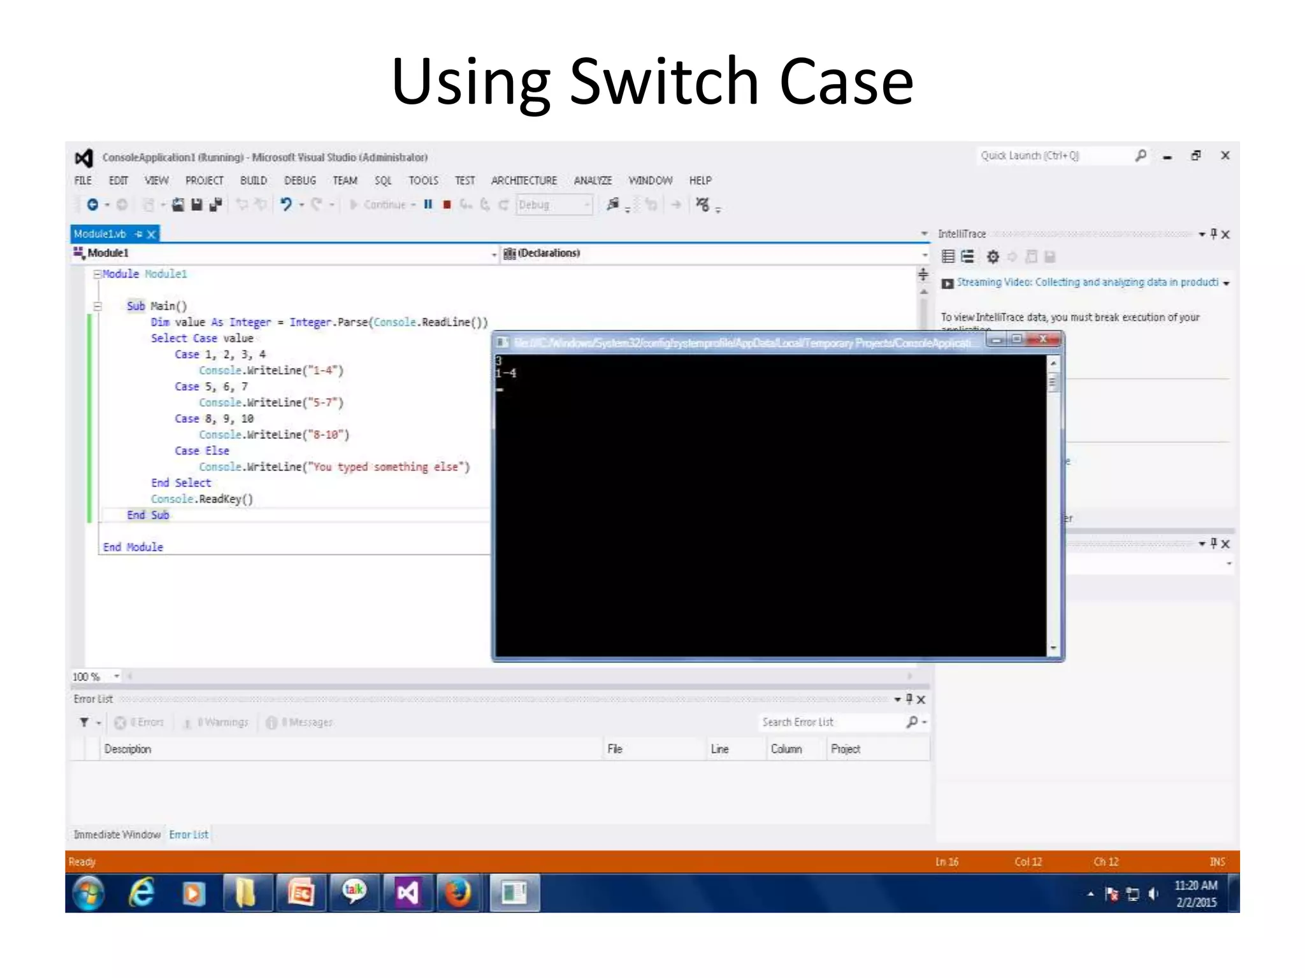Click the Step Into debug icon
1305x978 pixels.
coord(466,204)
